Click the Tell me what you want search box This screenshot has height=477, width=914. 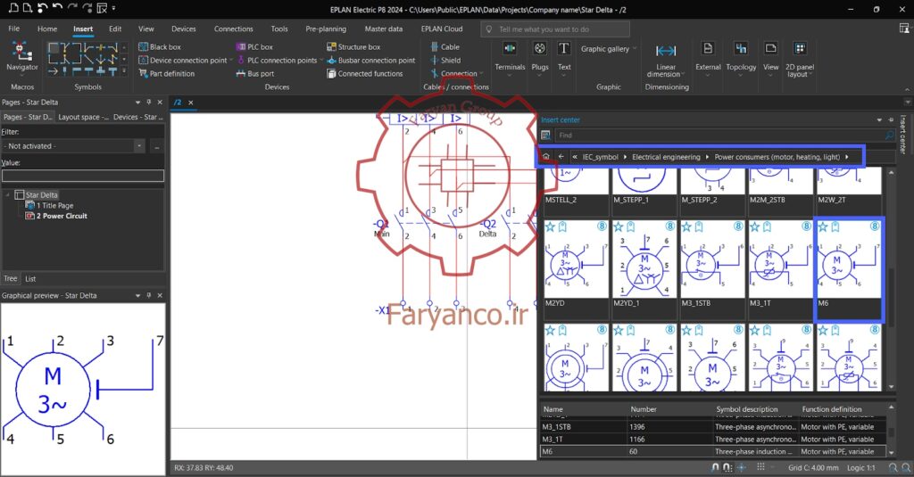click(x=555, y=29)
